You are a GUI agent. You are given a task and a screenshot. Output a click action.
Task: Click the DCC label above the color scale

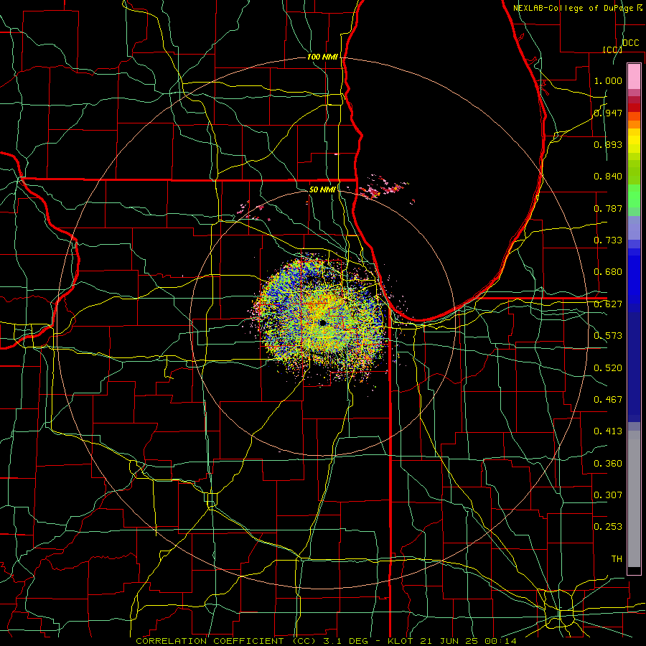630,43
